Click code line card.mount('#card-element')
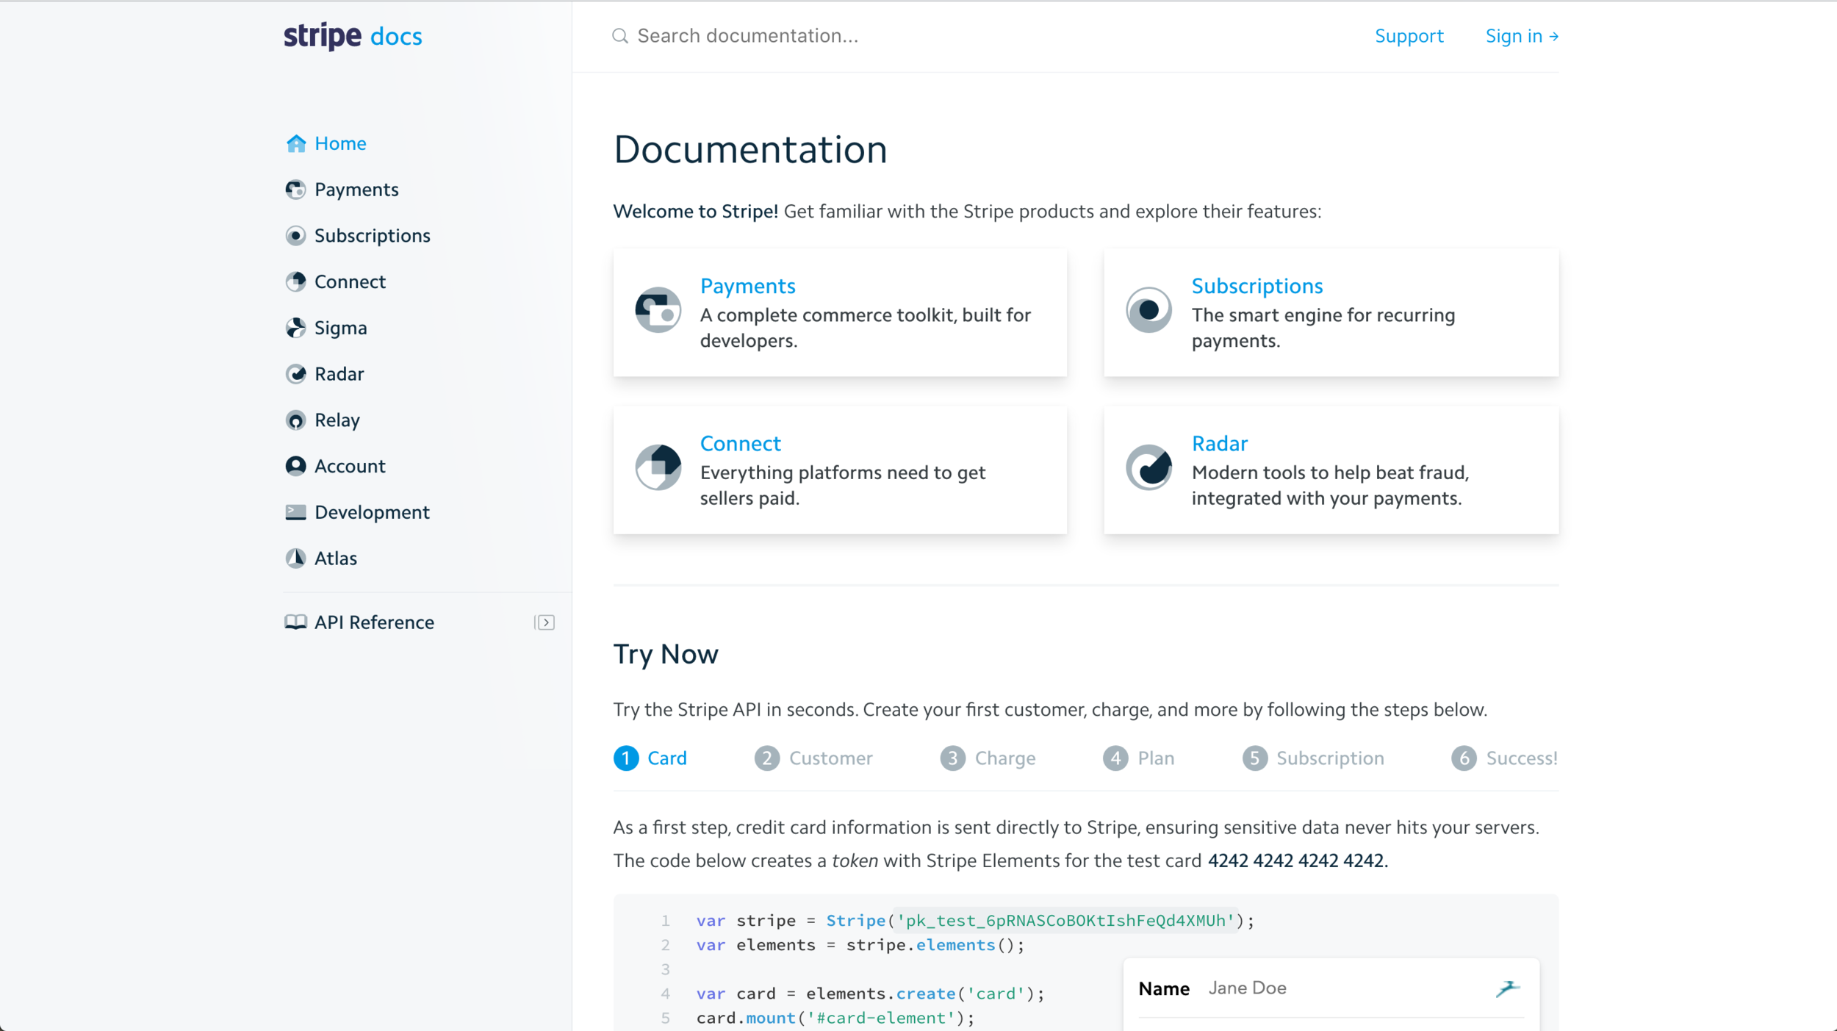 [x=835, y=1018]
